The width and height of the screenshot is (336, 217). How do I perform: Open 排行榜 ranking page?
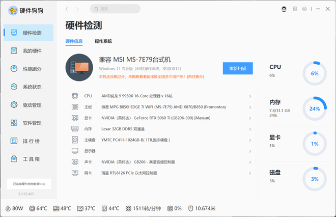click(x=31, y=141)
